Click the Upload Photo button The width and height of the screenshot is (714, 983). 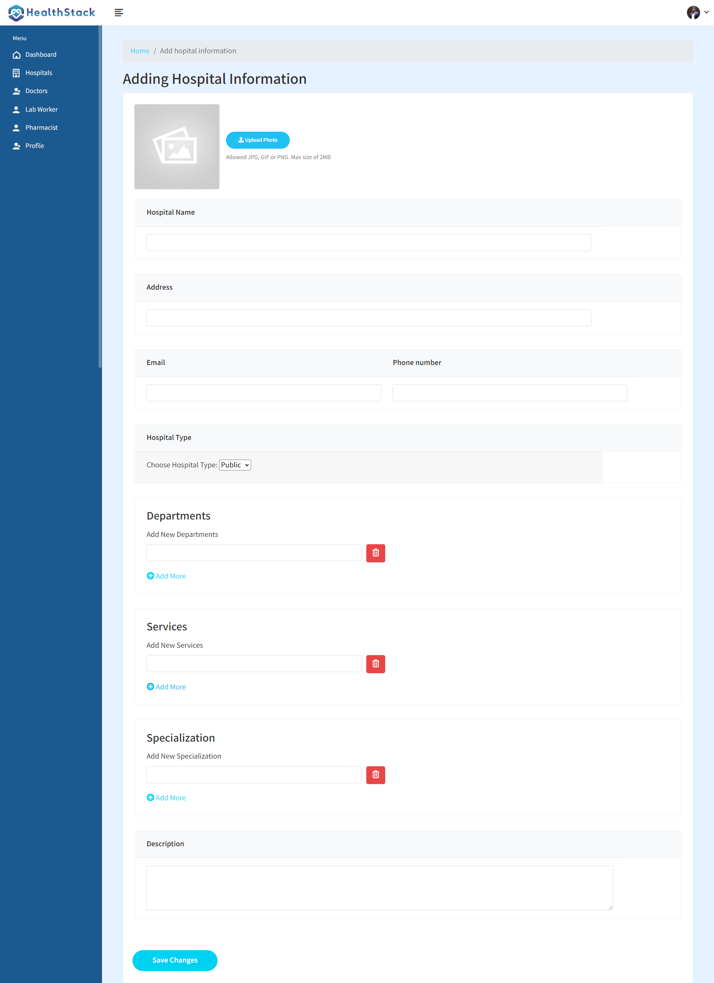tap(257, 140)
